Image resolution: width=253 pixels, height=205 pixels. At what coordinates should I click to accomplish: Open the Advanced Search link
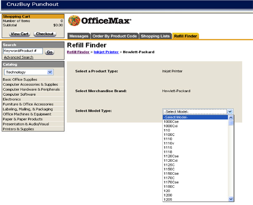19,57
